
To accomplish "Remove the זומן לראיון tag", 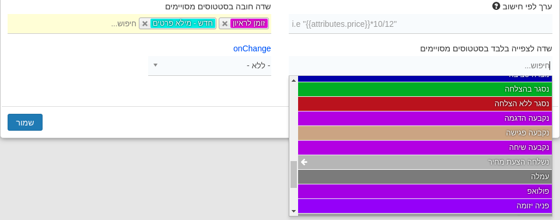I will pyautogui.click(x=225, y=23).
